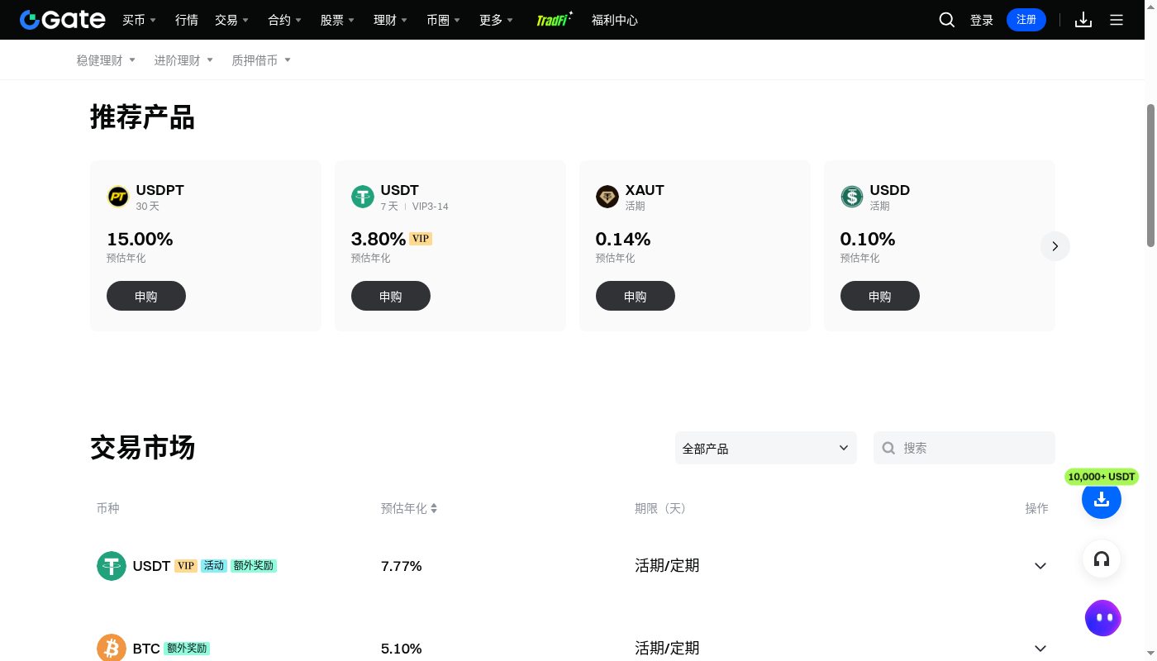Click the VIP tag in USDT row
Screen dimensions: 1157x661
coord(186,566)
